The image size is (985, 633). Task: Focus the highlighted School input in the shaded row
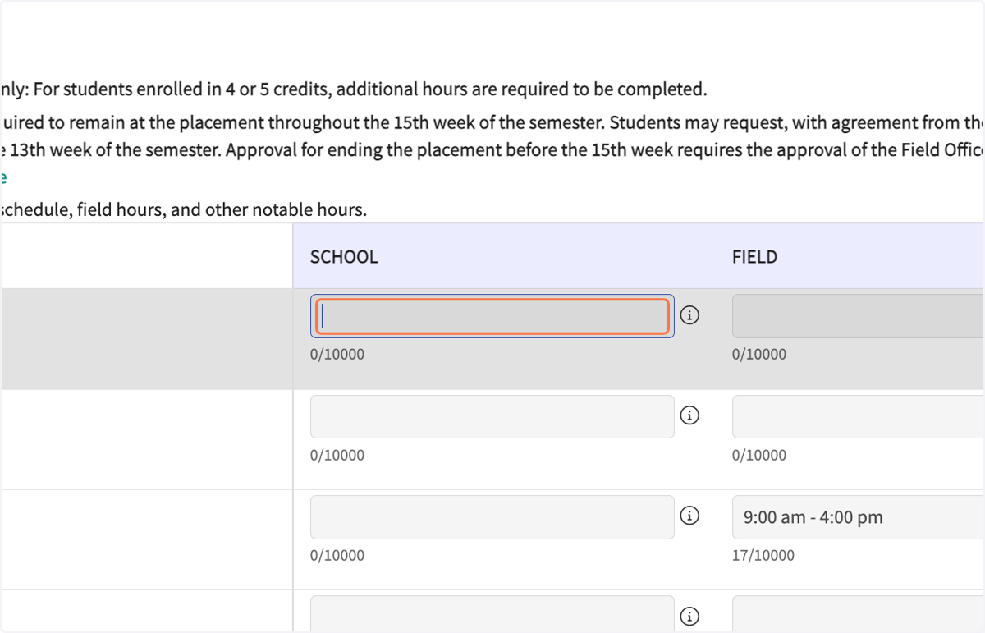tap(492, 316)
